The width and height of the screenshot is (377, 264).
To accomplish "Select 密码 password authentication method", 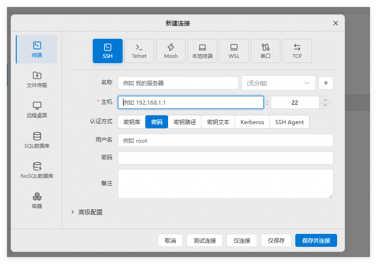I will pyautogui.click(x=156, y=122).
